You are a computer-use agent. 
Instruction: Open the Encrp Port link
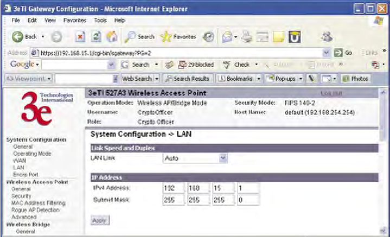(25, 174)
